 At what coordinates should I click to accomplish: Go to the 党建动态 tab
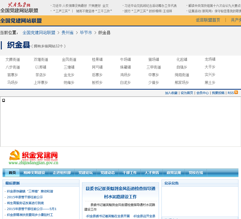pos(108,173)
